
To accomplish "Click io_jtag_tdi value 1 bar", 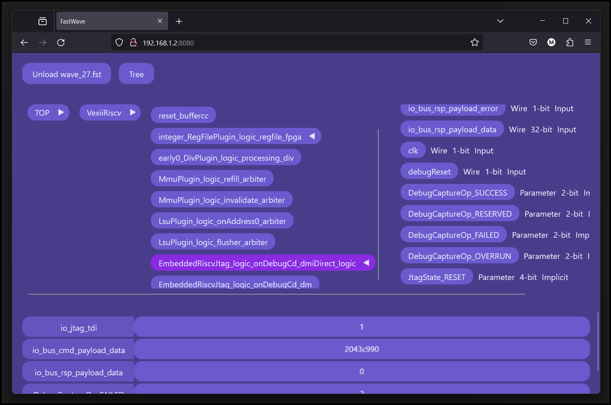I will (362, 327).
